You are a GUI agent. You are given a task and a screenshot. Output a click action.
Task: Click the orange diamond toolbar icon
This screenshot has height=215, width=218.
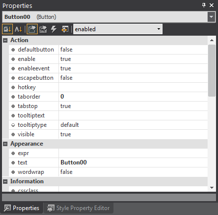point(65,29)
